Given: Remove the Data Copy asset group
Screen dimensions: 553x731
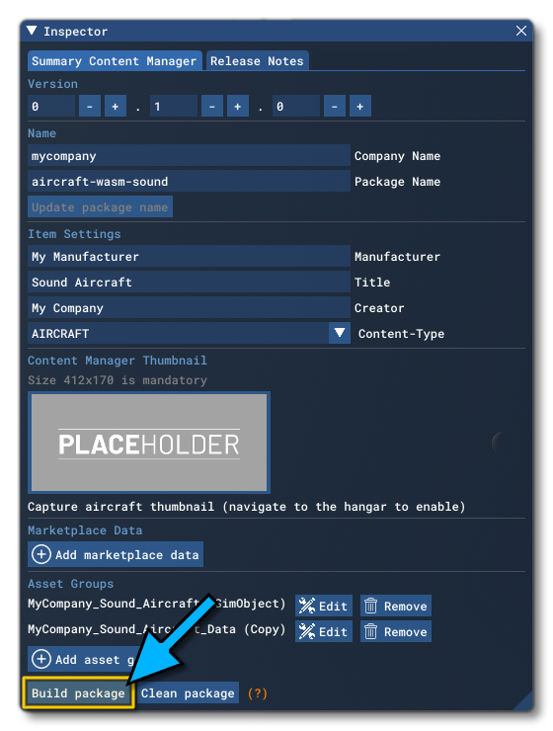Looking at the screenshot, I should [396, 631].
